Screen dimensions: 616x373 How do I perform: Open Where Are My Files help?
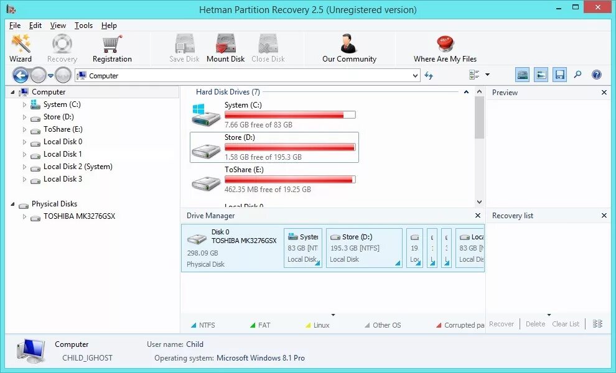(x=445, y=48)
